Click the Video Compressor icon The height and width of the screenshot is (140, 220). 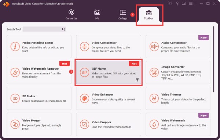pyautogui.click(x=84, y=47)
